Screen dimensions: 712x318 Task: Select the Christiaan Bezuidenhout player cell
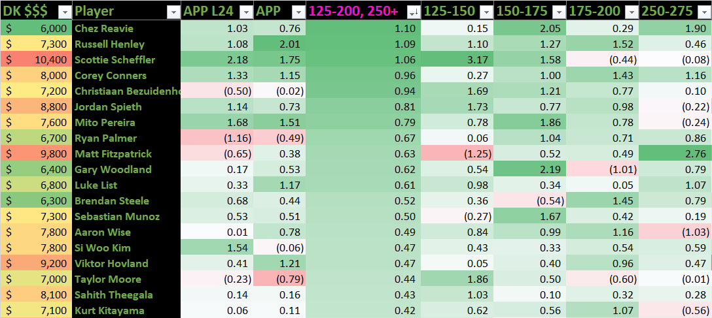(x=126, y=91)
